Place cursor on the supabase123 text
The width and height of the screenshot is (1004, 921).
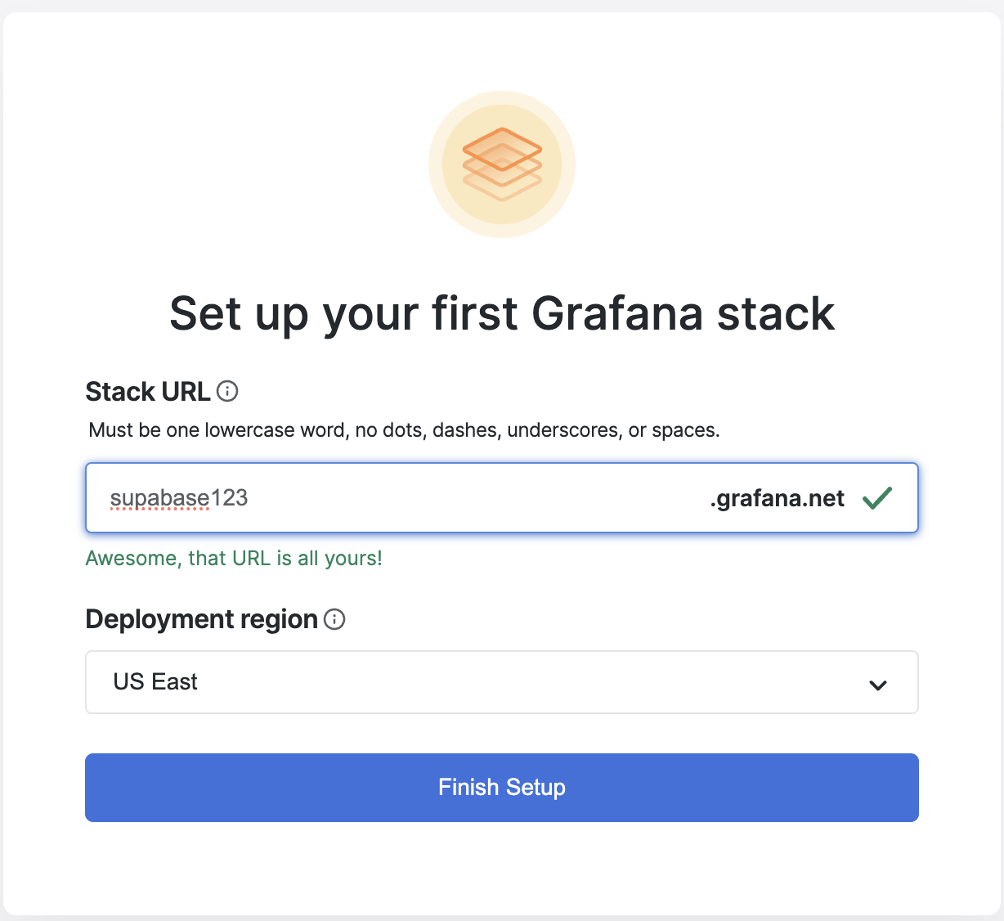point(179,498)
